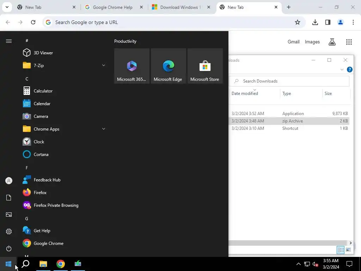Switch to first New Tab
This screenshot has height=271, width=361.
(46, 7)
